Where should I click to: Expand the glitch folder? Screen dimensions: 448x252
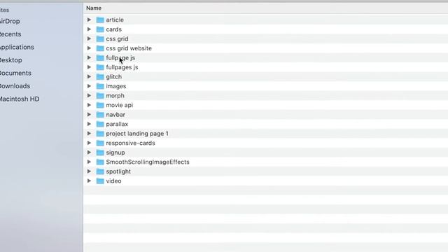coord(89,76)
